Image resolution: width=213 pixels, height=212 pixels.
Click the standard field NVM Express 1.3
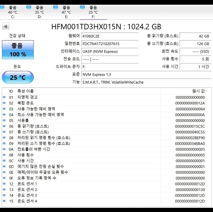(x=146, y=74)
